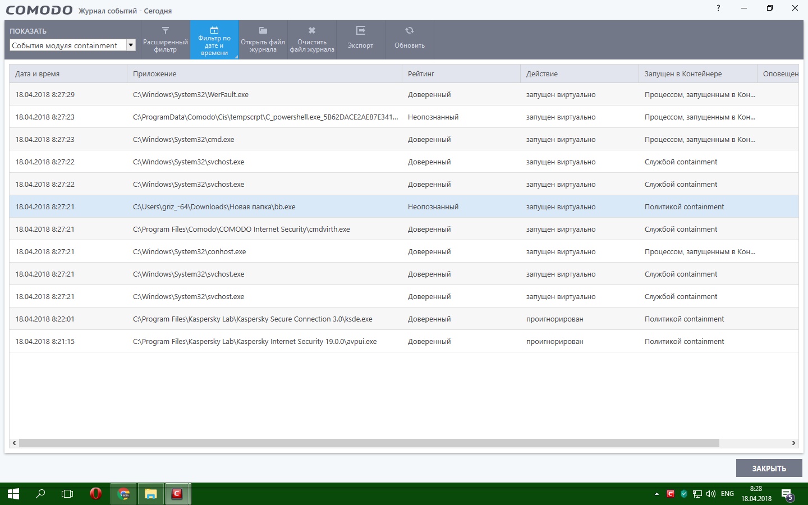Open Windows Task View on the taskbar
Image resolution: width=808 pixels, height=505 pixels.
67,494
